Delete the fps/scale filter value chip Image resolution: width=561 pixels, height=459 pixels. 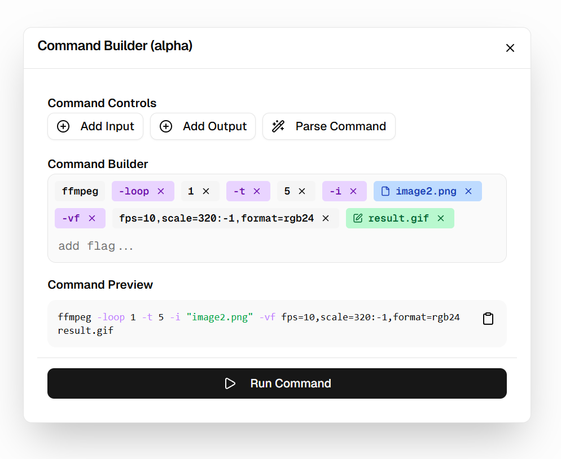326,219
